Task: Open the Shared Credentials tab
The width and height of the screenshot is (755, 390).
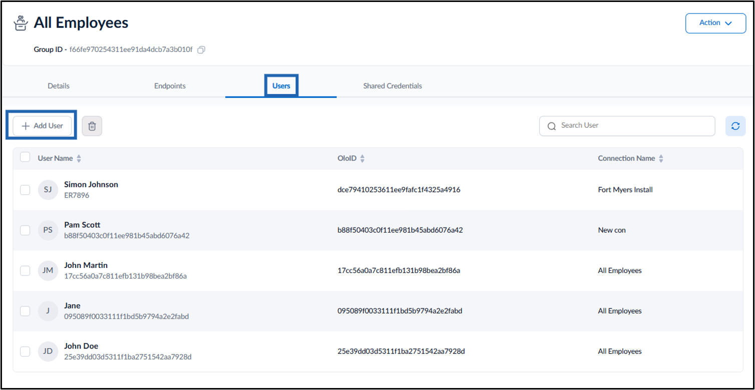Action: pos(393,86)
